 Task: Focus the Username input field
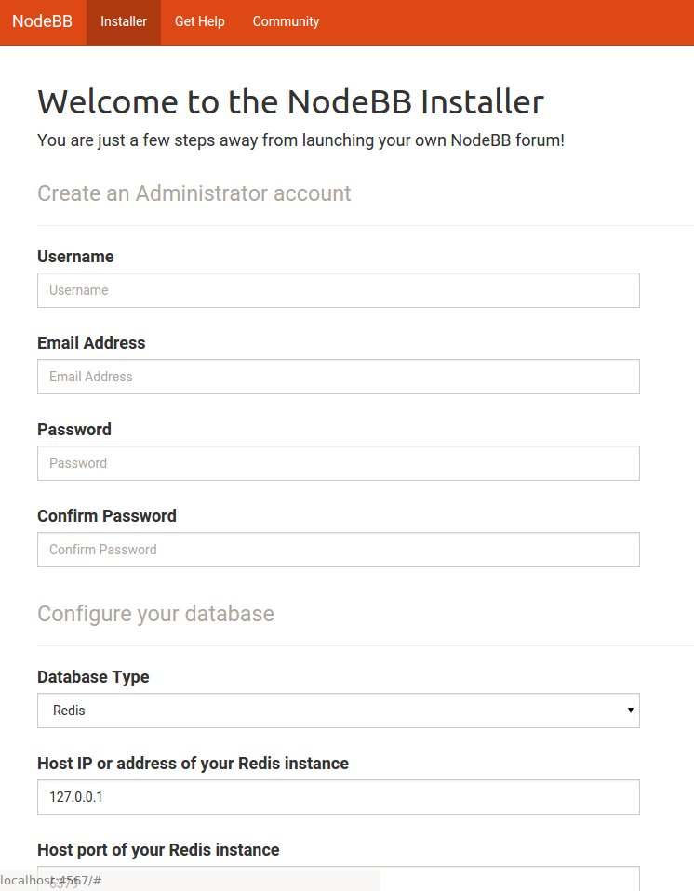pos(339,290)
